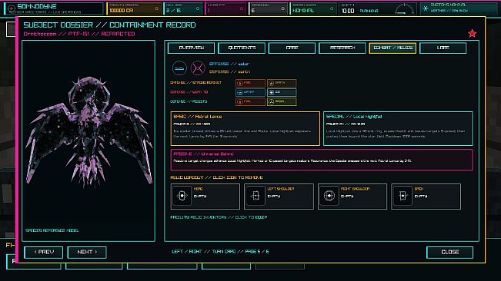The height and width of the screenshot is (281, 501).
Task: Click the Living PTF indicator dot
Action: (241, 9)
